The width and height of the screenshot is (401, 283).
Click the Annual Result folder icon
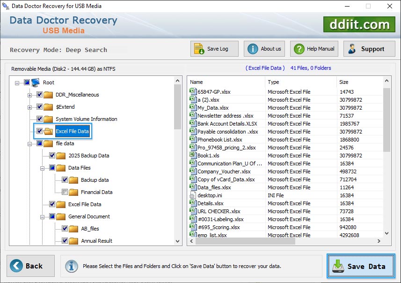[73, 241]
